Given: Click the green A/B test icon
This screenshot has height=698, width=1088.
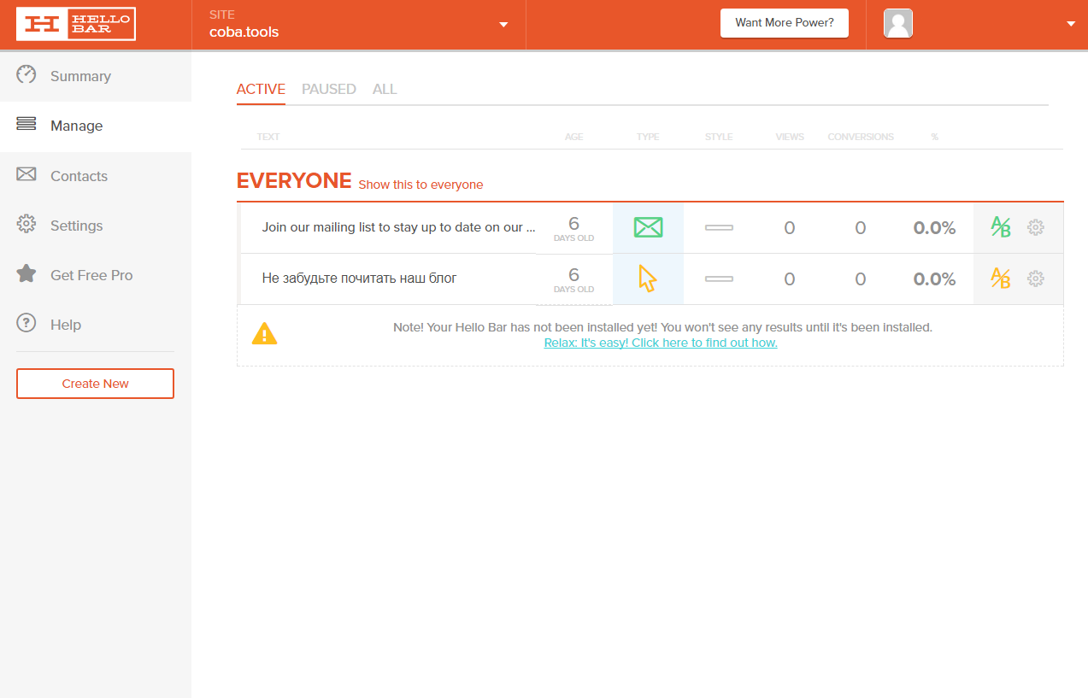Looking at the screenshot, I should (x=1000, y=227).
